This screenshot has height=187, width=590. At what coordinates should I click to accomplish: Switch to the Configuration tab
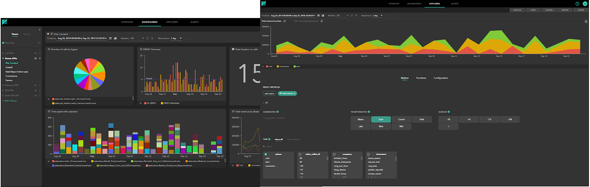441,78
